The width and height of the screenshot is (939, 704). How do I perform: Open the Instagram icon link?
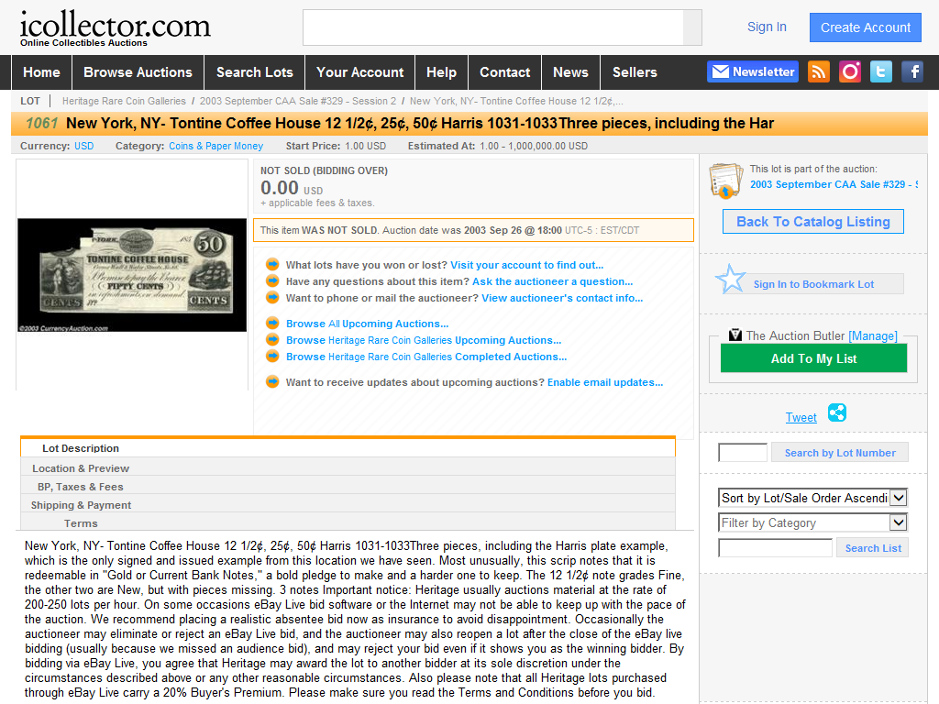[850, 71]
